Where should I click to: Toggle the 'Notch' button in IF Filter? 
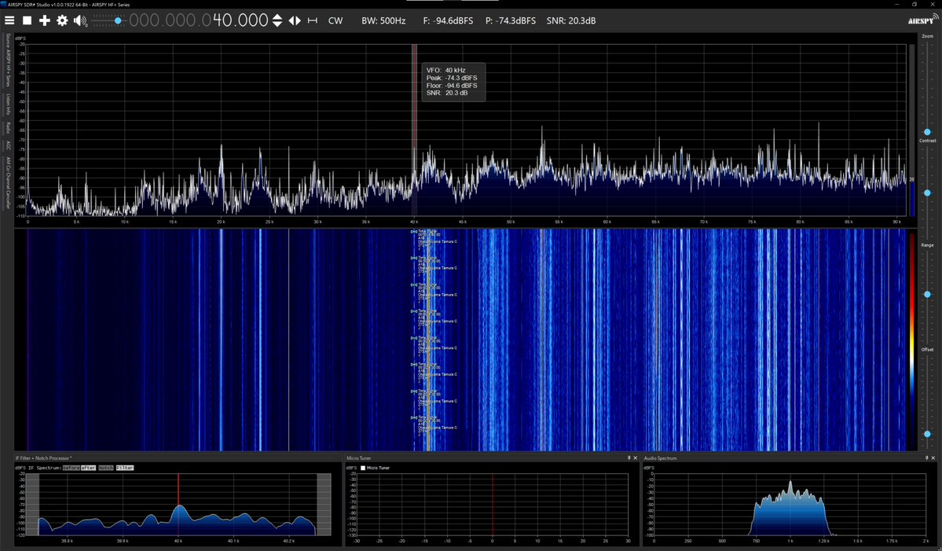tap(106, 468)
